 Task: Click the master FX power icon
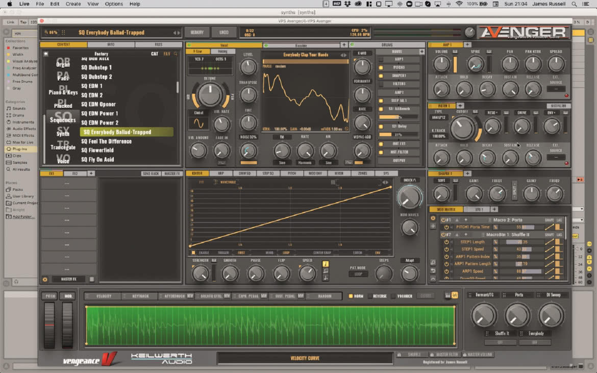45,280
